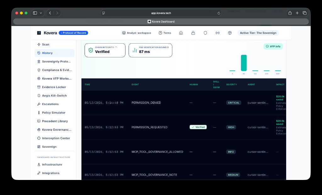Screen dimensions: 322x195
Task: Click the MCP_TOOL_GOVERNANCE_NOTE event
Action: tap(154, 175)
